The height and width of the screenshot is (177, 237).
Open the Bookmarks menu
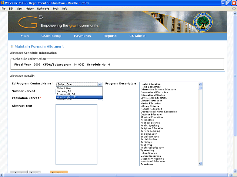(x=43, y=8)
